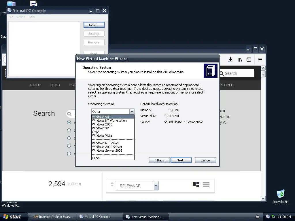Viewport: 295px width, 221px height.
Task: Click the browser scrollbar thumb
Action: 263,74
